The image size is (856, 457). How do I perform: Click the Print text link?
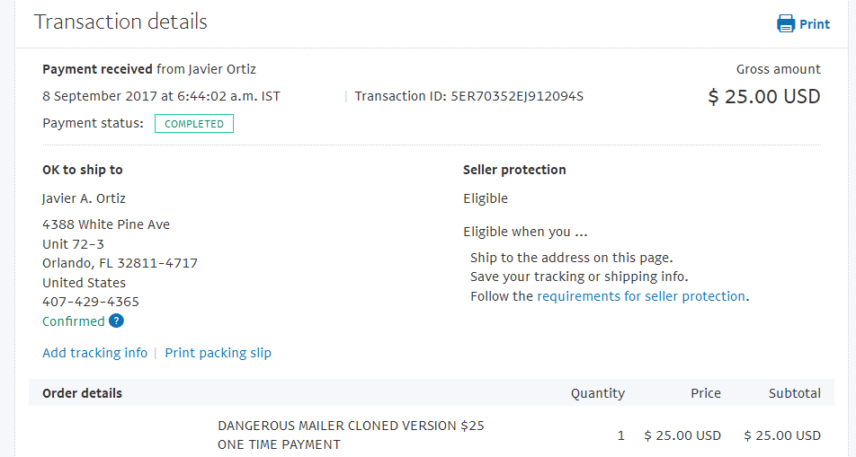click(815, 24)
